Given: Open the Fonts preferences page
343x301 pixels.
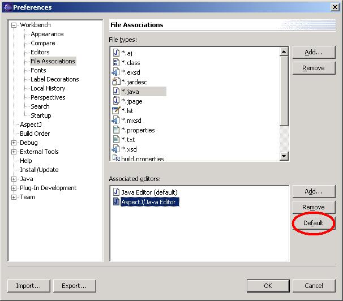Looking at the screenshot, I should click(x=38, y=70).
